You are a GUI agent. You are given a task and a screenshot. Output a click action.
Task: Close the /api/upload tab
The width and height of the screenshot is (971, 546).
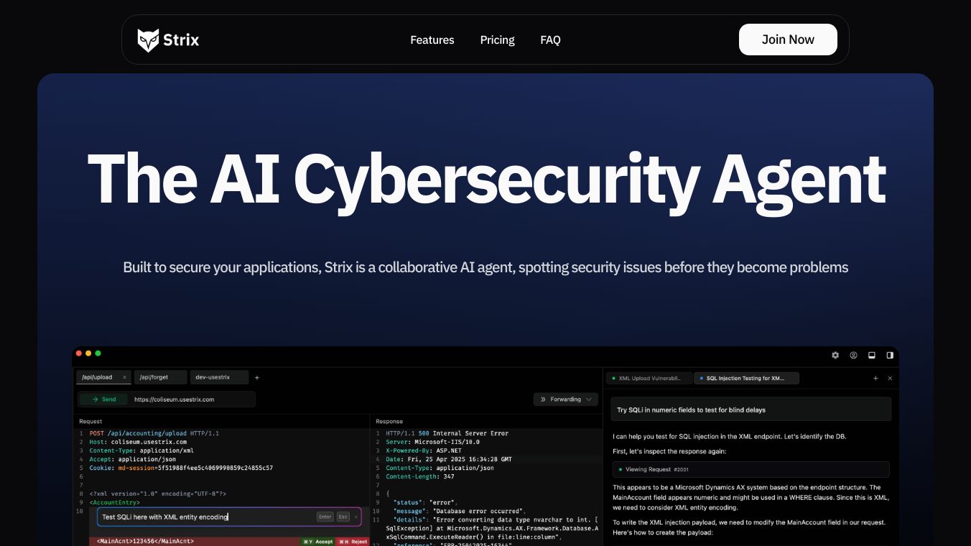coord(124,377)
